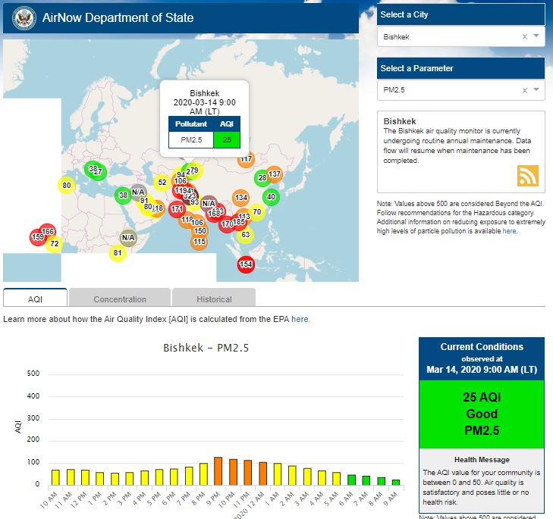553x519 pixels.
Task: Open the Historical tab
Action: [x=214, y=299]
